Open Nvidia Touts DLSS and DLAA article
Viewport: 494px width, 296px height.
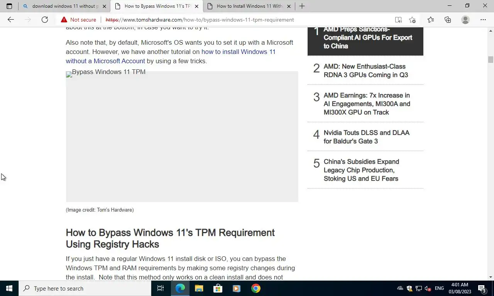pyautogui.click(x=366, y=137)
